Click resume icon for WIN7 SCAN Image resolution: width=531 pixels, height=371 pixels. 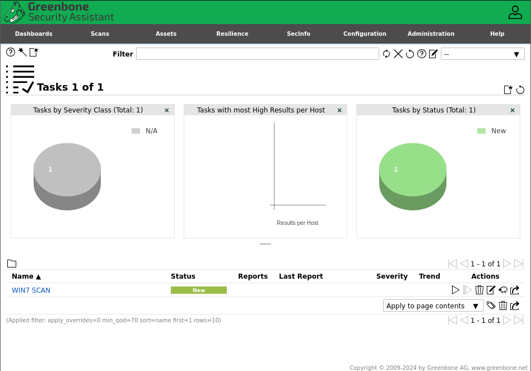[467, 290]
